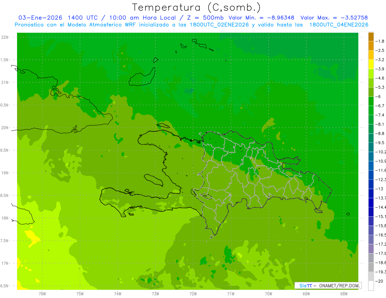Image resolution: width=386 pixels, height=298 pixels.
Task: Click the "18N" latitude label
Action: point(5,218)
